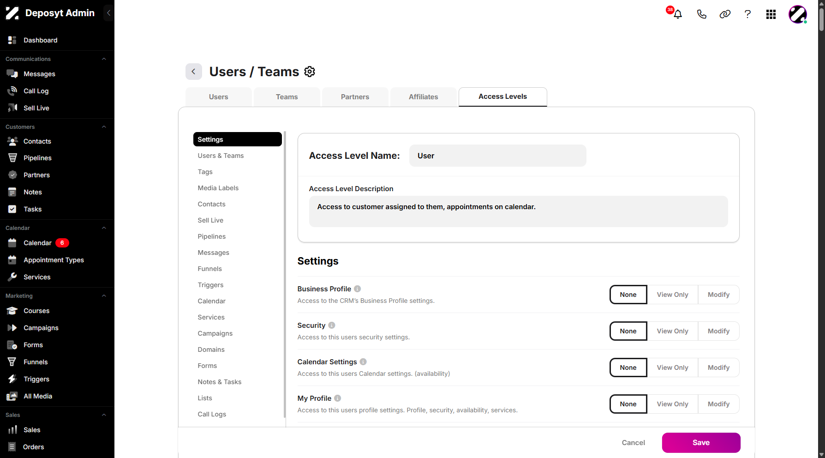Collapse the Calendar sidebar section
The width and height of the screenshot is (825, 458).
(104, 228)
